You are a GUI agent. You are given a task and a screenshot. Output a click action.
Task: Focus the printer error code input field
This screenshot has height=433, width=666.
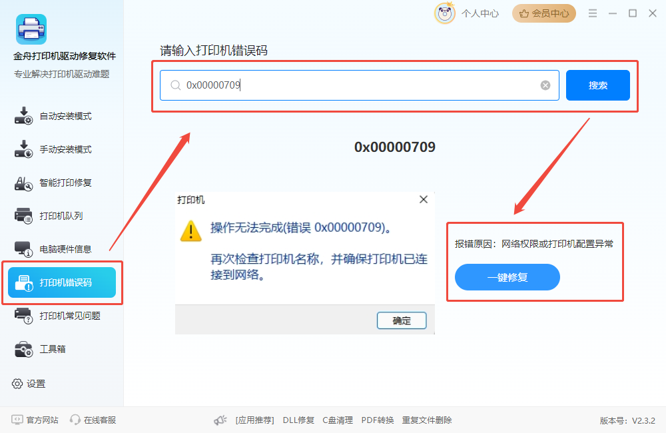[x=360, y=85]
